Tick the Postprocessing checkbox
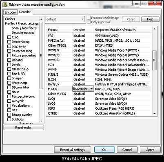 (x=9, y=51)
